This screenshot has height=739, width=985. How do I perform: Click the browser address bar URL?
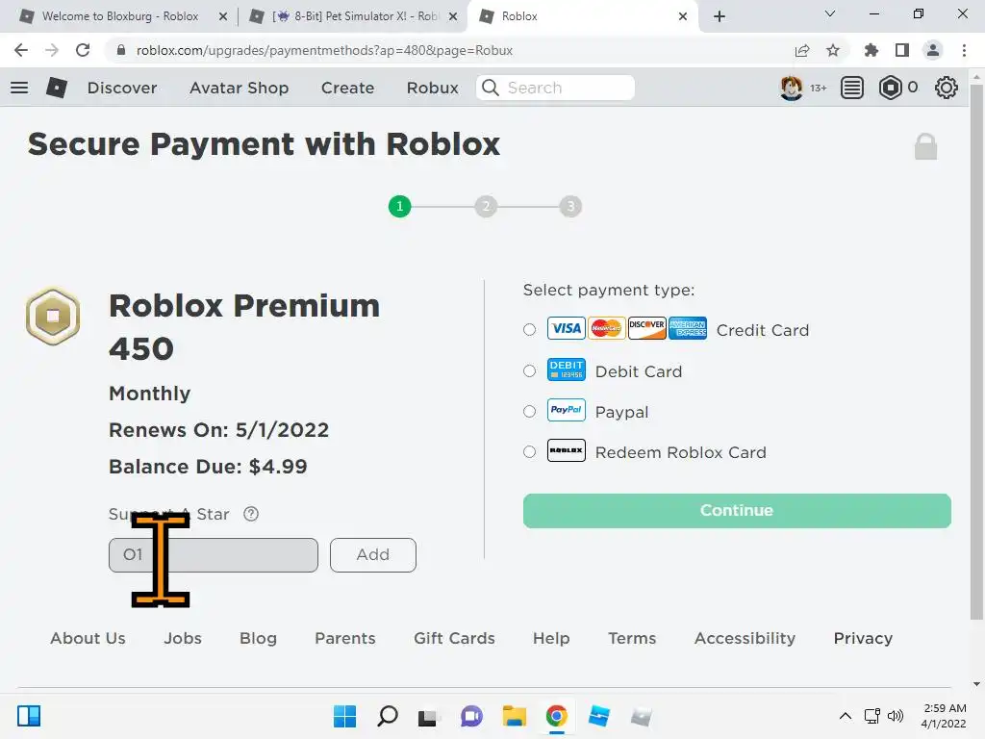click(x=324, y=50)
